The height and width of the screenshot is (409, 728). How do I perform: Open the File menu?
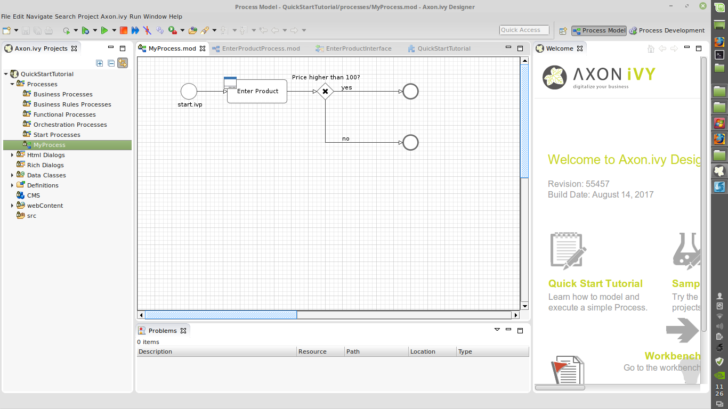coord(6,17)
